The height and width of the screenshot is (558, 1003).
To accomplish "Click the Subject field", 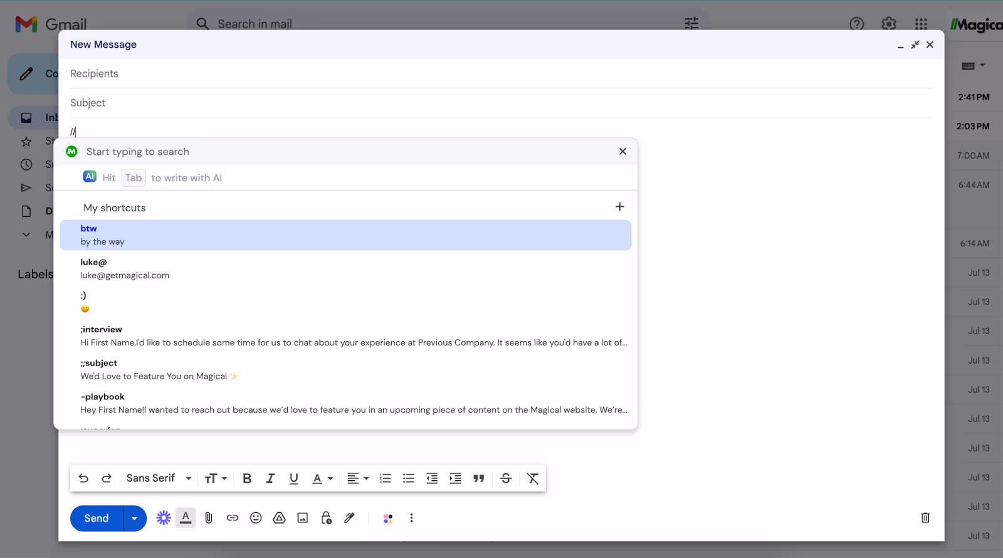I will tap(501, 103).
